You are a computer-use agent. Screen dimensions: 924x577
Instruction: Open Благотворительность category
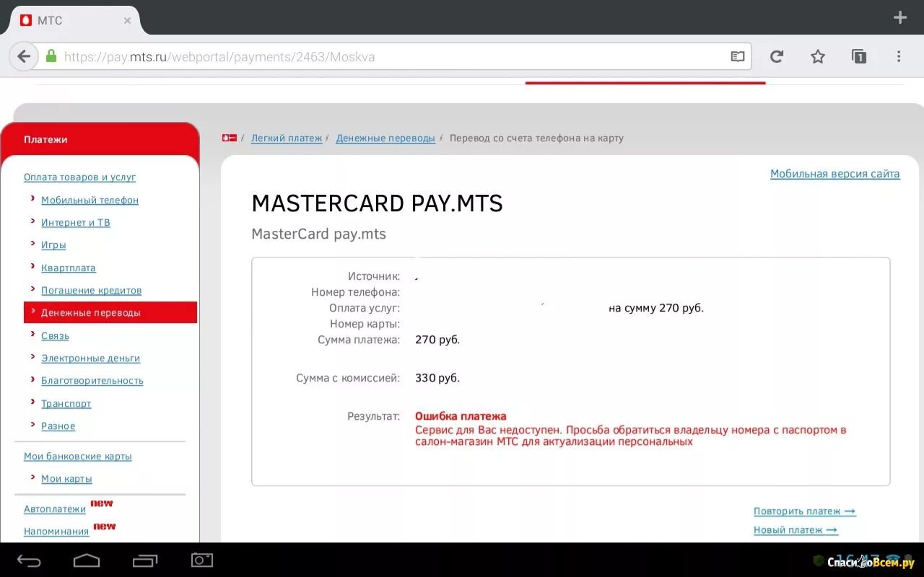click(x=92, y=380)
